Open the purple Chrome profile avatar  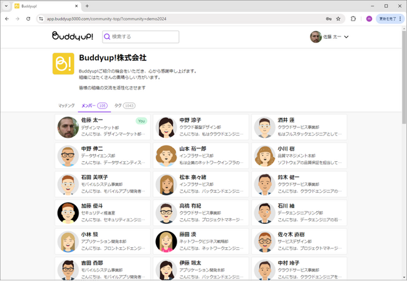click(369, 19)
